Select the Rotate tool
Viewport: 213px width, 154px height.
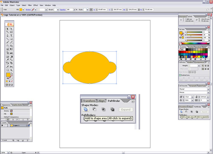(x=7, y=46)
